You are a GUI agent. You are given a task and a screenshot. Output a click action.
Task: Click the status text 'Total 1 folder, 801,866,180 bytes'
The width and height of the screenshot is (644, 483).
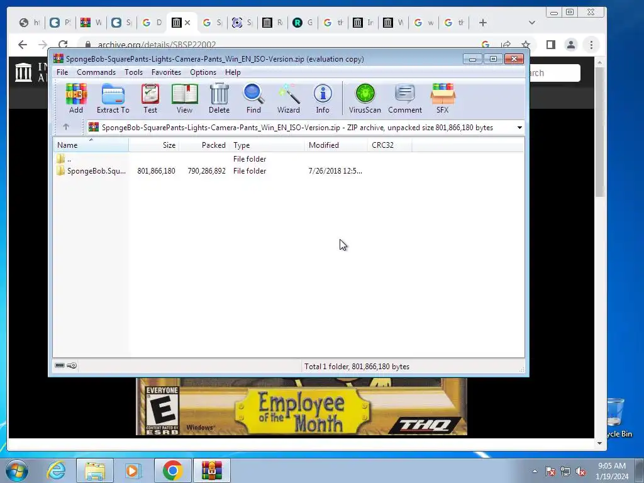tap(357, 367)
